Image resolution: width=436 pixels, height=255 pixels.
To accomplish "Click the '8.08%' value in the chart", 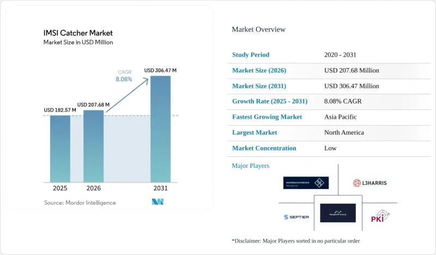I will tap(124, 79).
